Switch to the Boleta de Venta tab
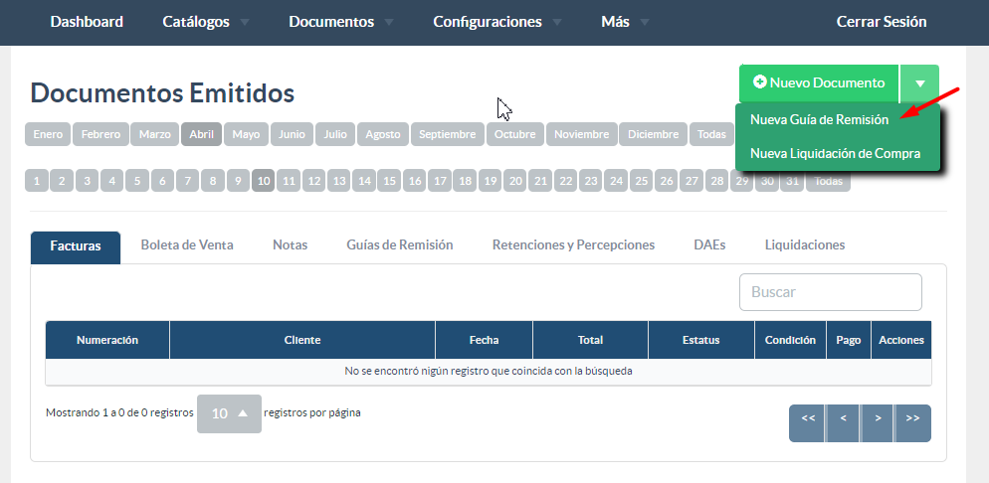 187,244
